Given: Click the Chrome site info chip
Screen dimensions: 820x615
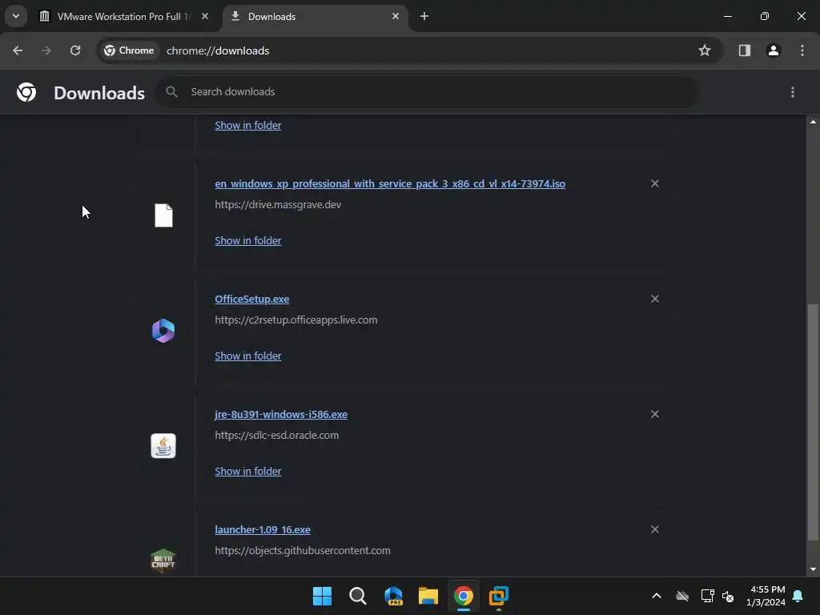Looking at the screenshot, I should coord(129,50).
